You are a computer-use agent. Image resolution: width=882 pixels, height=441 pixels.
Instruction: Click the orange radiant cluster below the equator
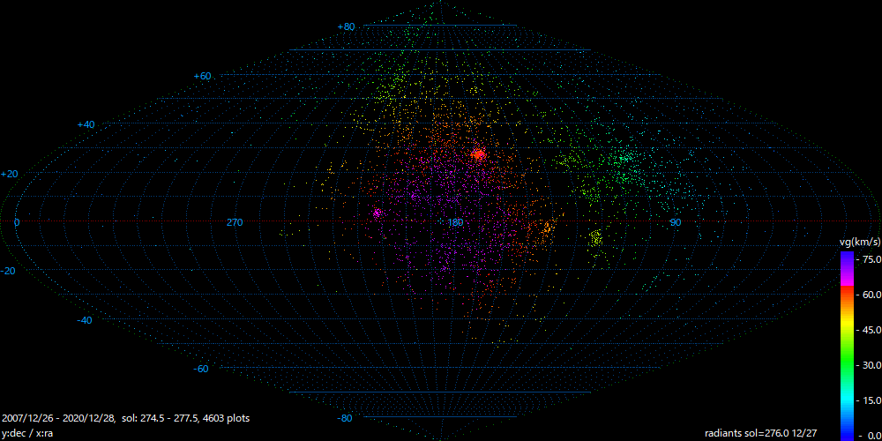(x=546, y=228)
